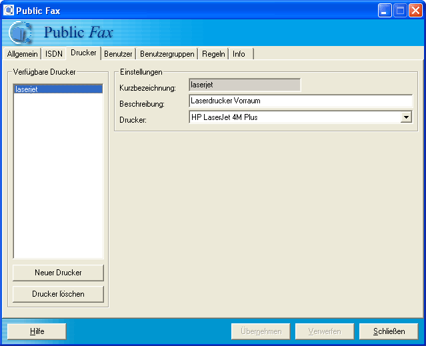
Task: Maximize the Public Fax window
Action: tap(400, 10)
